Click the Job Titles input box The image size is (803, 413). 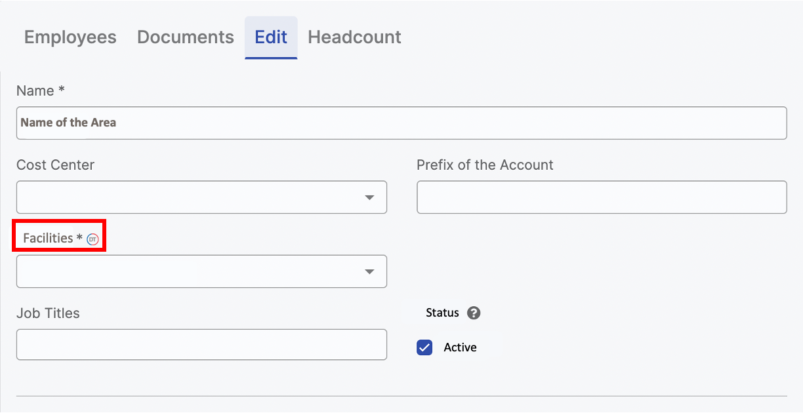pos(201,344)
